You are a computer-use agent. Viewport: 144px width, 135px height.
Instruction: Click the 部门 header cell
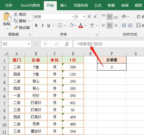click(x=17, y=60)
